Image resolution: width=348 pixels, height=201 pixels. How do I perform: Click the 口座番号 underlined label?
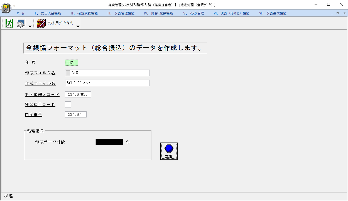coord(34,115)
